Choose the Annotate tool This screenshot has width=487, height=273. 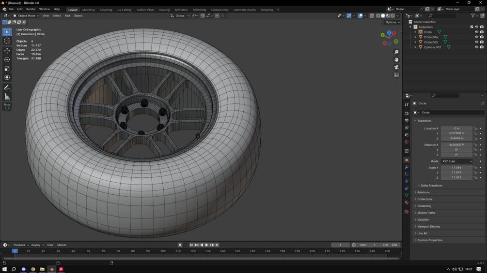pos(7,87)
